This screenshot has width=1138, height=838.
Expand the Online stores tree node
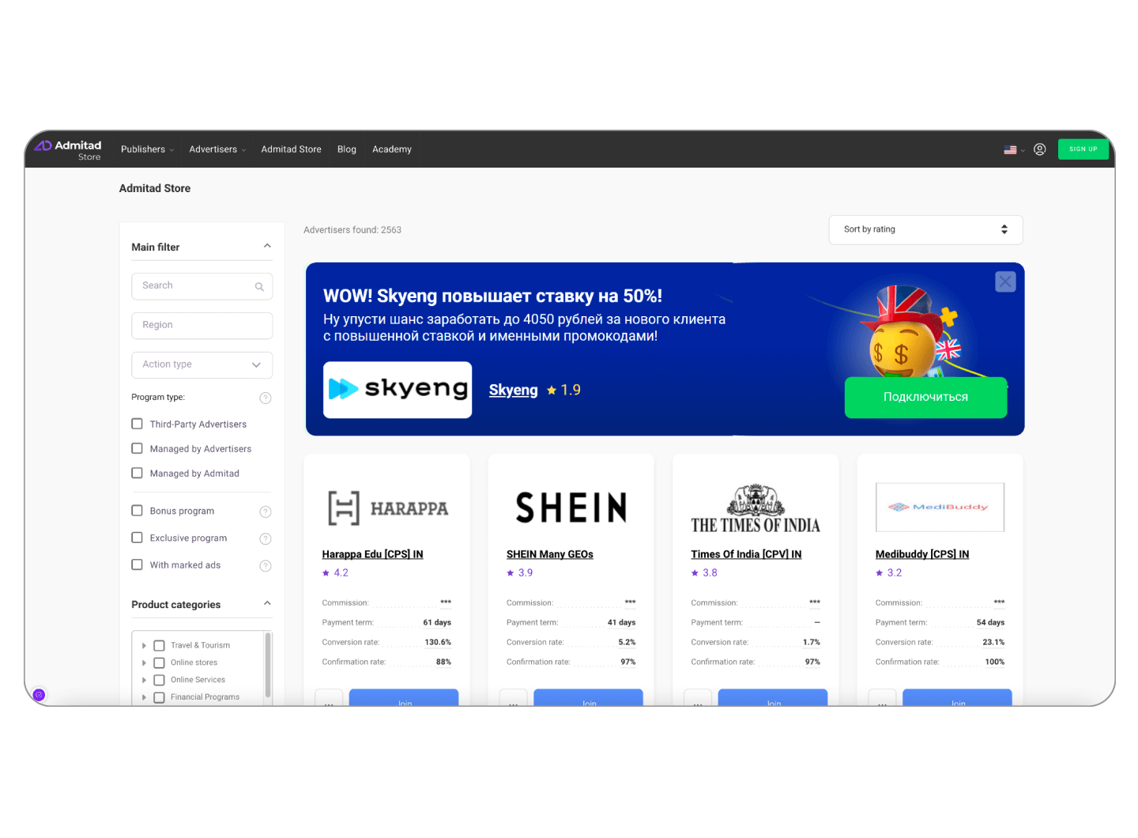[x=144, y=663]
